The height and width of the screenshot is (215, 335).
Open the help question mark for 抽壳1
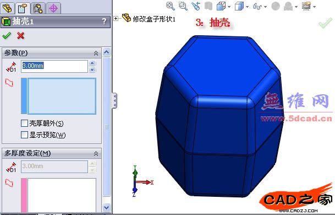[x=104, y=21]
